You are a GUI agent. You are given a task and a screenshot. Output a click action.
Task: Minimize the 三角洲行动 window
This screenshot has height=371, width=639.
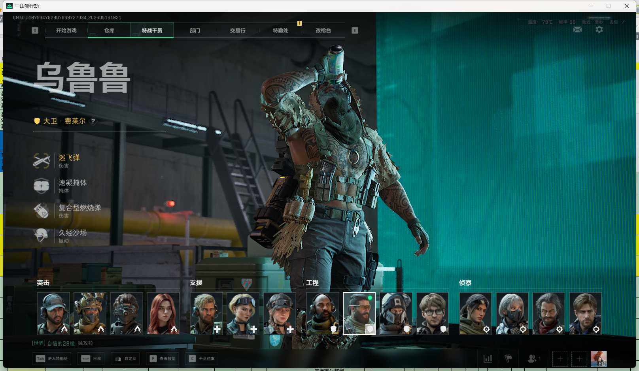click(591, 6)
